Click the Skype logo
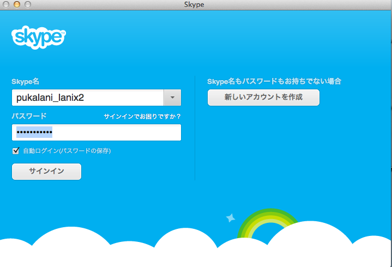The image size is (392, 267). [39, 37]
